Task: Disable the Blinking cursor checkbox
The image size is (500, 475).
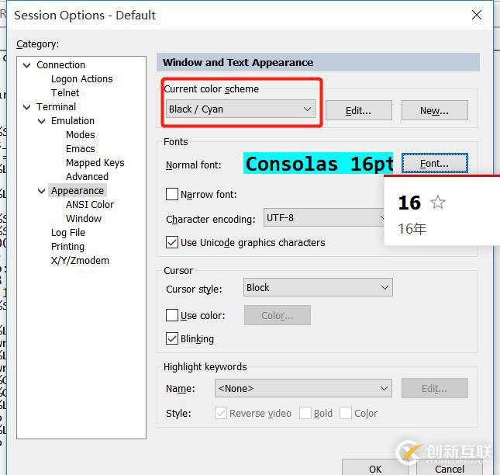Action: [172, 338]
